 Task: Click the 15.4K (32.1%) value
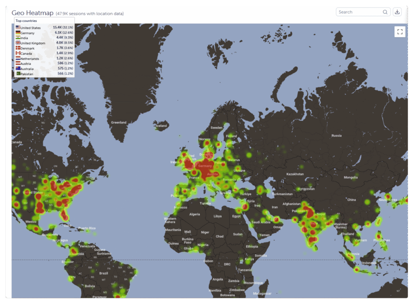pyautogui.click(x=63, y=27)
